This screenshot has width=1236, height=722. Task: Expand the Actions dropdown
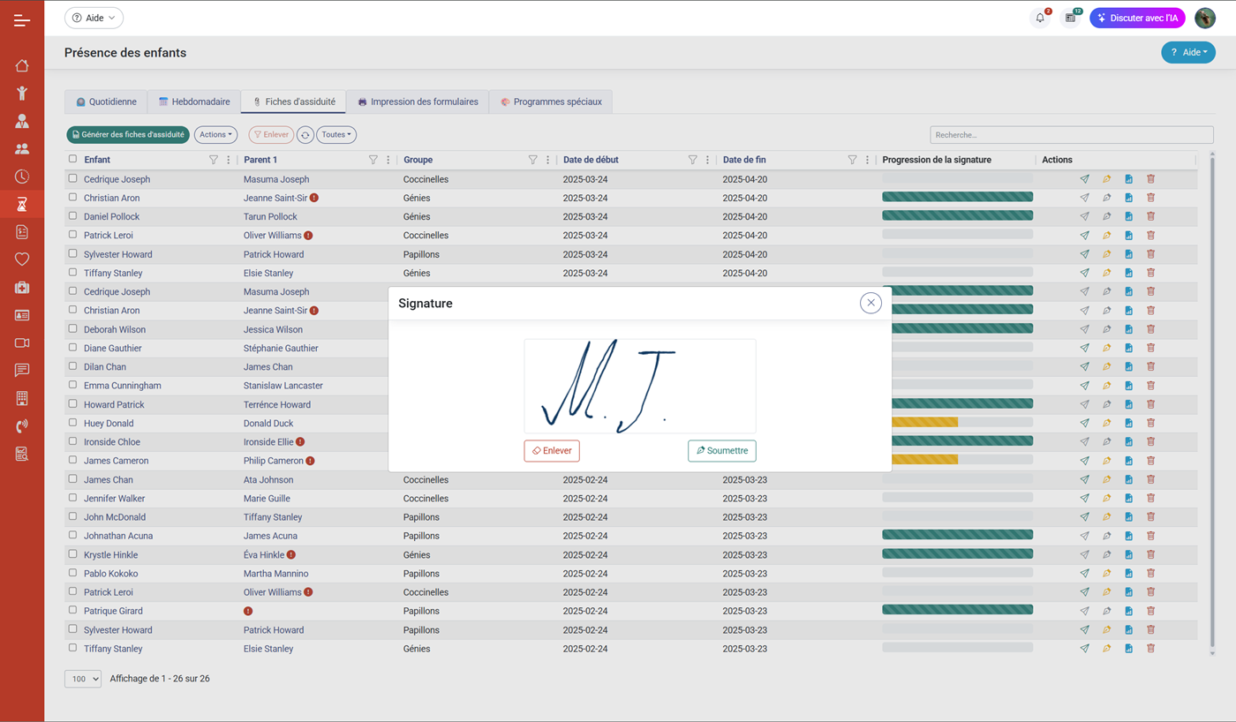click(215, 135)
